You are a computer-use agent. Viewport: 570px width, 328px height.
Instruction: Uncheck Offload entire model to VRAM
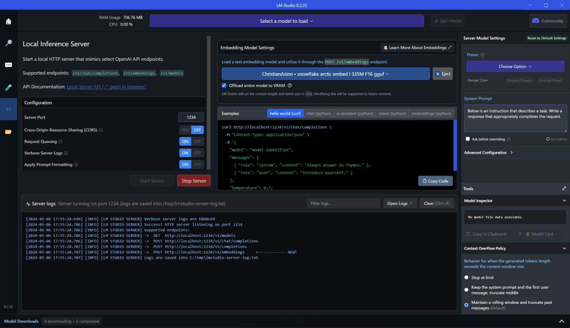tap(224, 85)
